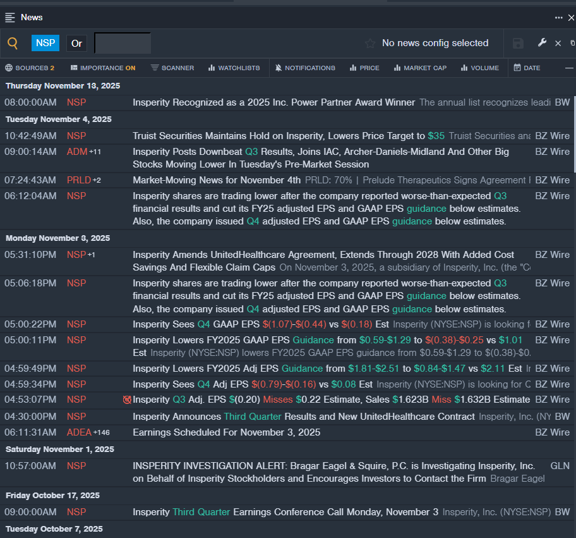Click the alert icon on Q3 Adj. EPS row
Image resolution: width=576 pixels, height=538 pixels.
coord(127,400)
